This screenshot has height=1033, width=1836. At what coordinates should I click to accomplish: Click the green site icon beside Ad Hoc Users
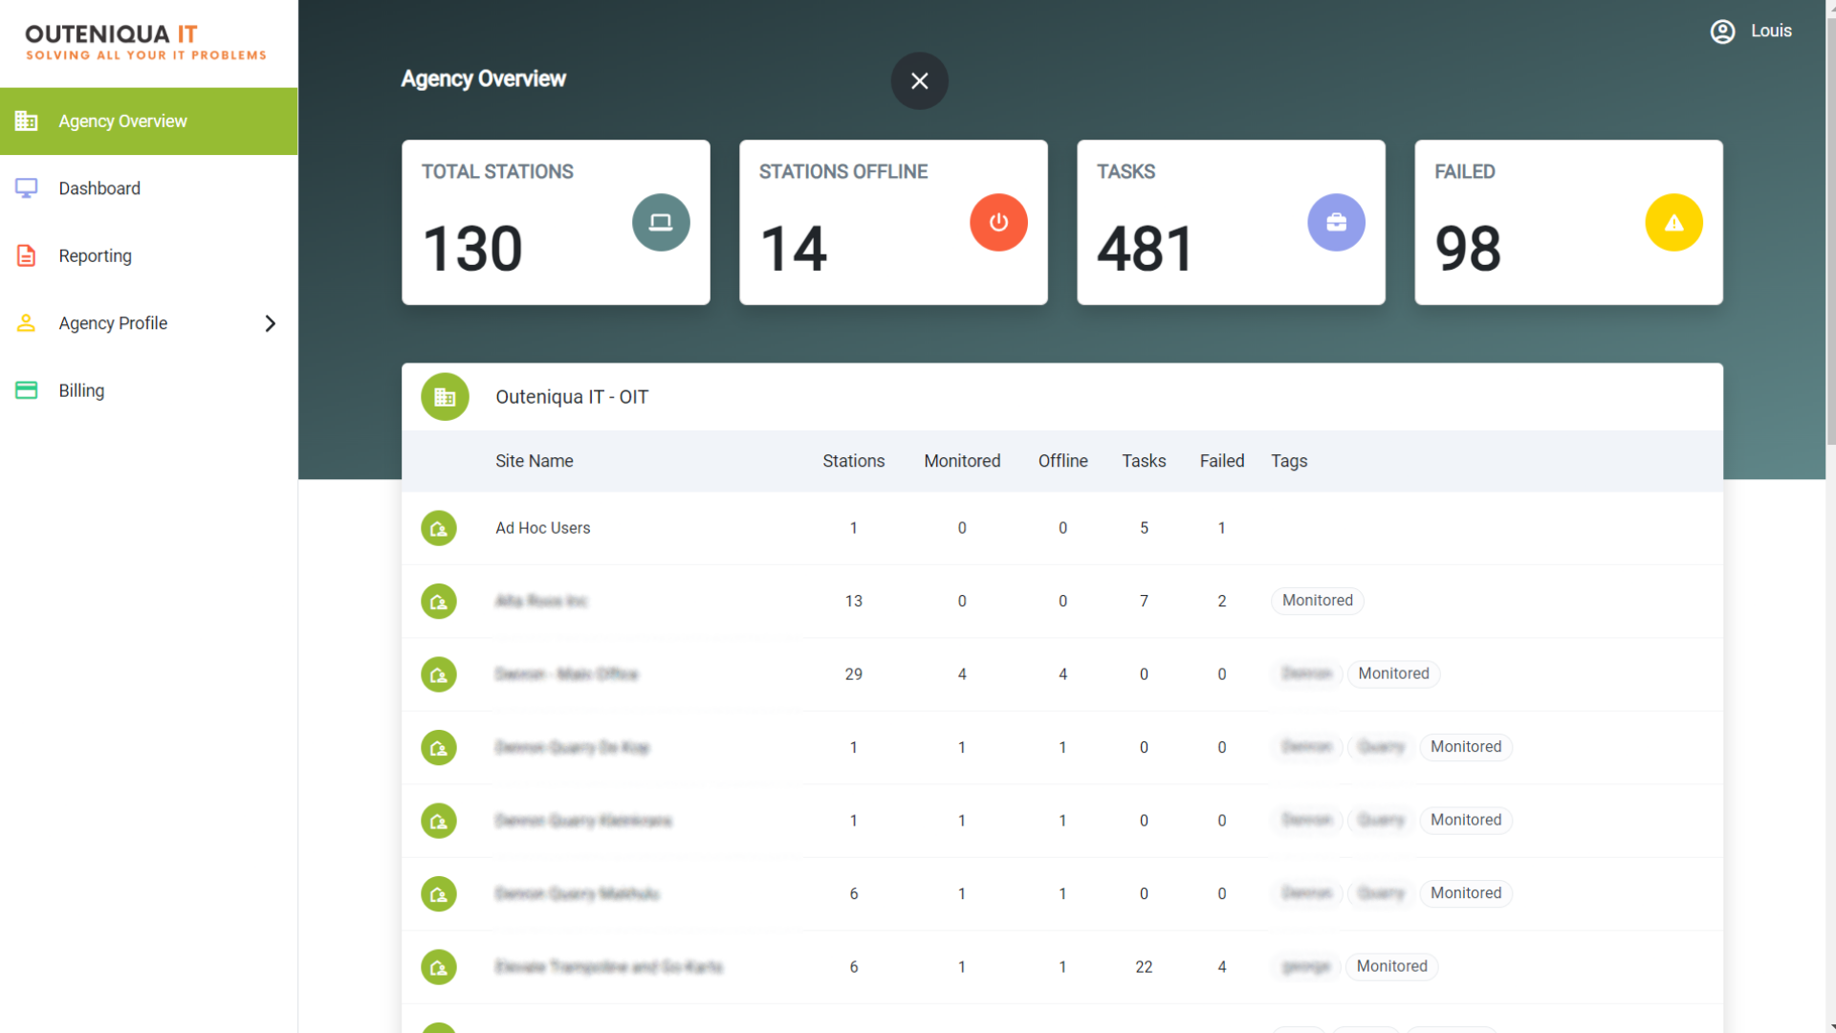click(x=439, y=528)
